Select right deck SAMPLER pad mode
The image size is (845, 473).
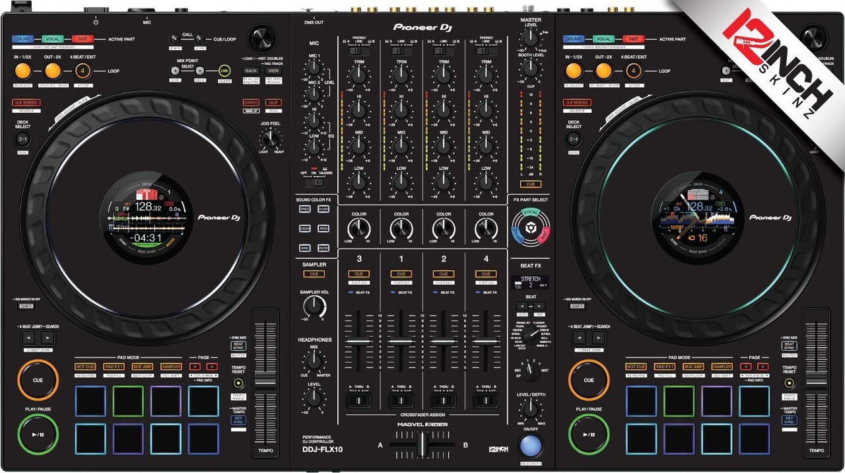tap(722, 367)
